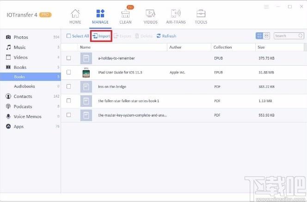This screenshot has height=202, width=307.
Task: Open the CLEAN broom icon
Action: coord(125,13)
